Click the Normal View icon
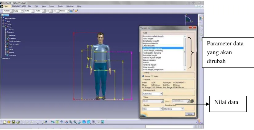254x130 pixels. [79, 122]
